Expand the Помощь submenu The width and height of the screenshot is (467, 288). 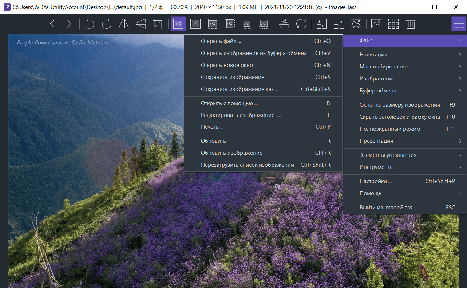(x=405, y=193)
